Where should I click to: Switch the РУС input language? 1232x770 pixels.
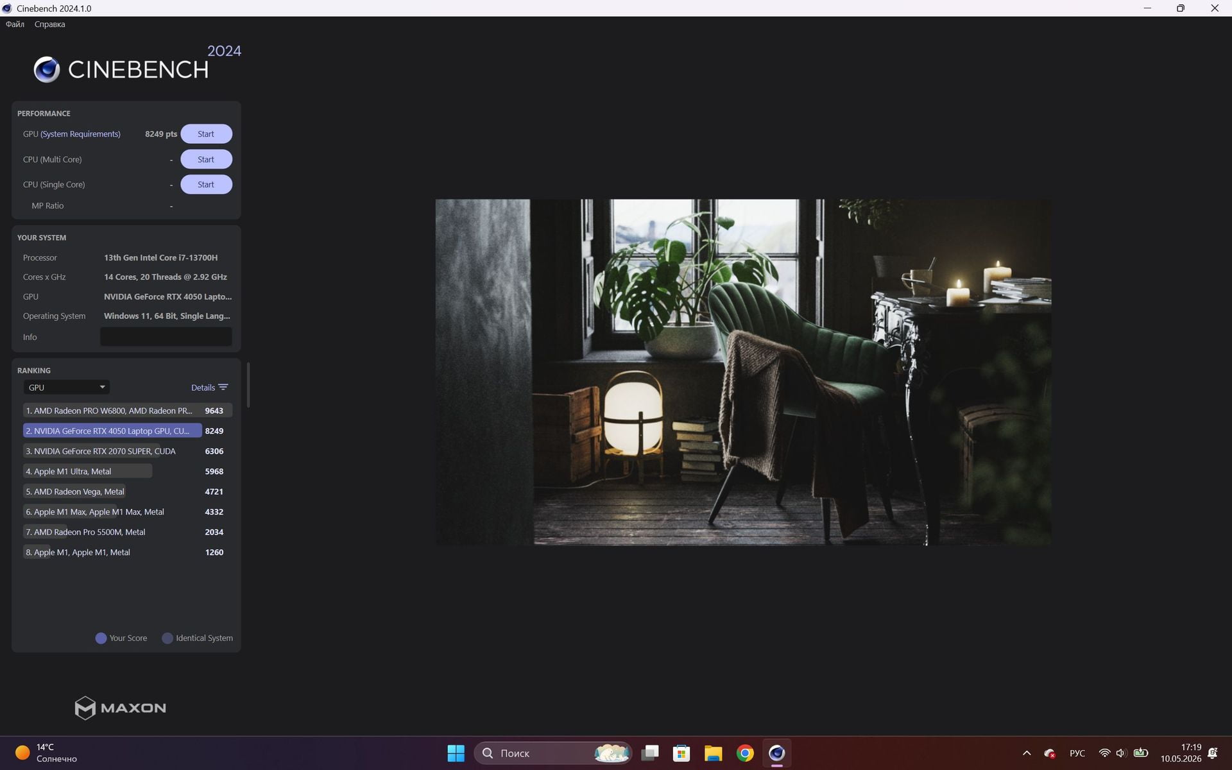click(x=1077, y=753)
